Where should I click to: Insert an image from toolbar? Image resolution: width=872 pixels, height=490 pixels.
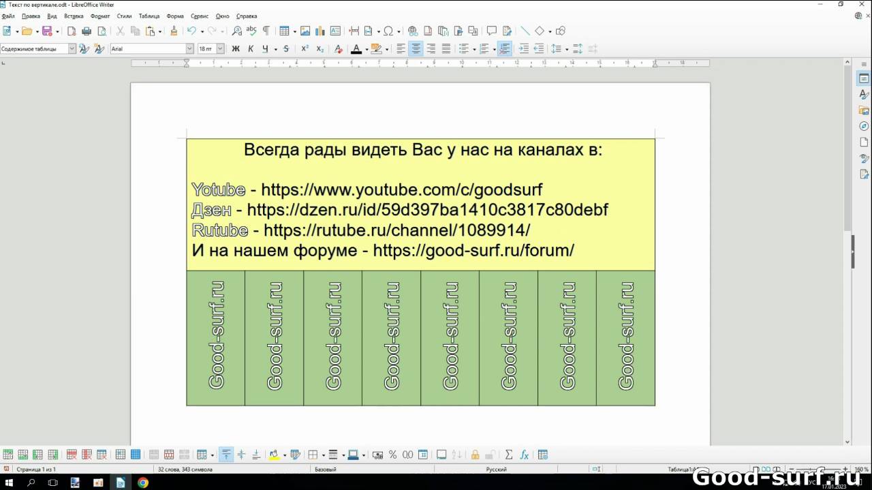coord(305,31)
